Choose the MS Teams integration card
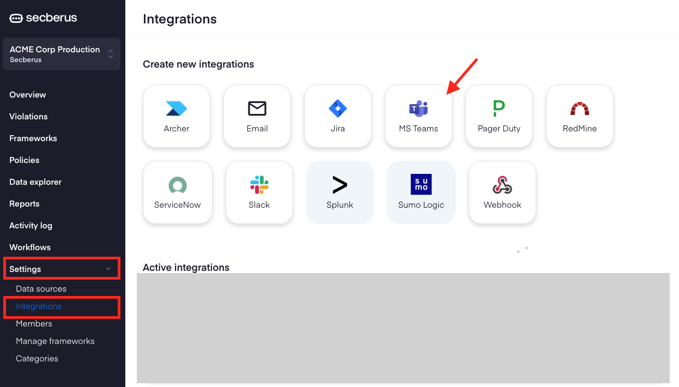This screenshot has height=387, width=679. pyautogui.click(x=419, y=116)
